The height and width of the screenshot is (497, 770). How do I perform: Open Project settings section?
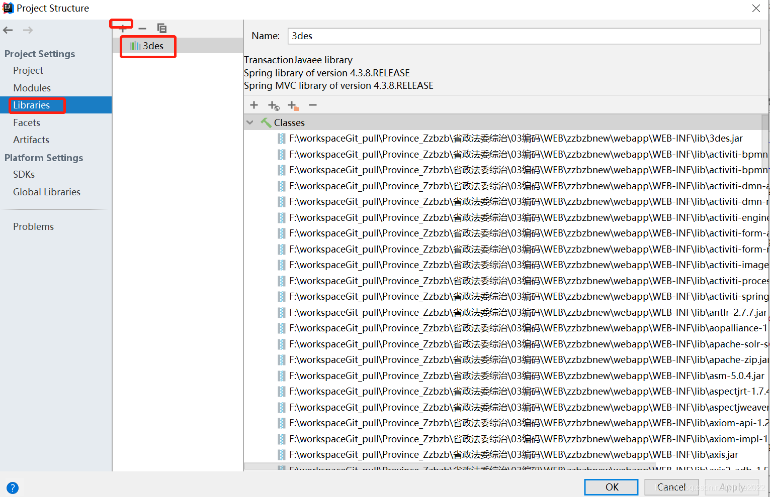tap(28, 70)
